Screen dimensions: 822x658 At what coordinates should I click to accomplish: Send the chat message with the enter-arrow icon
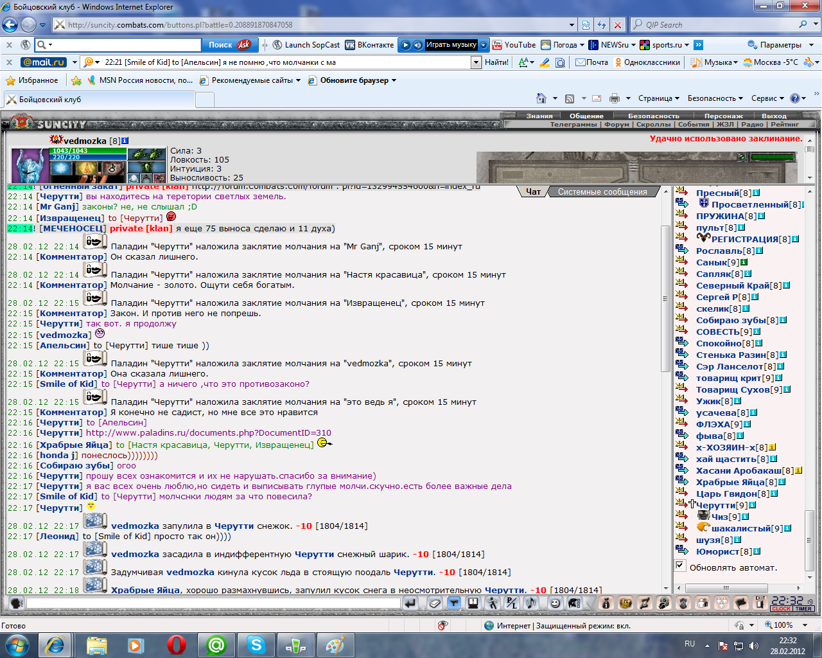coord(410,603)
